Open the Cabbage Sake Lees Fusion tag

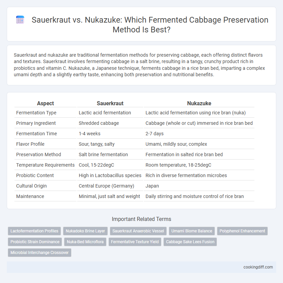[x=190, y=242]
